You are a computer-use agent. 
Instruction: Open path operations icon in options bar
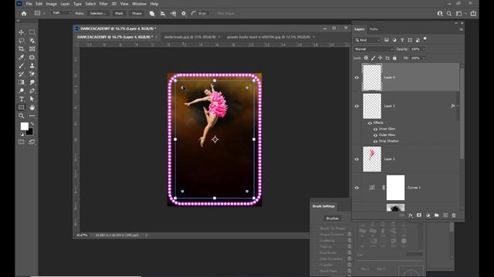pyautogui.click(x=152, y=14)
